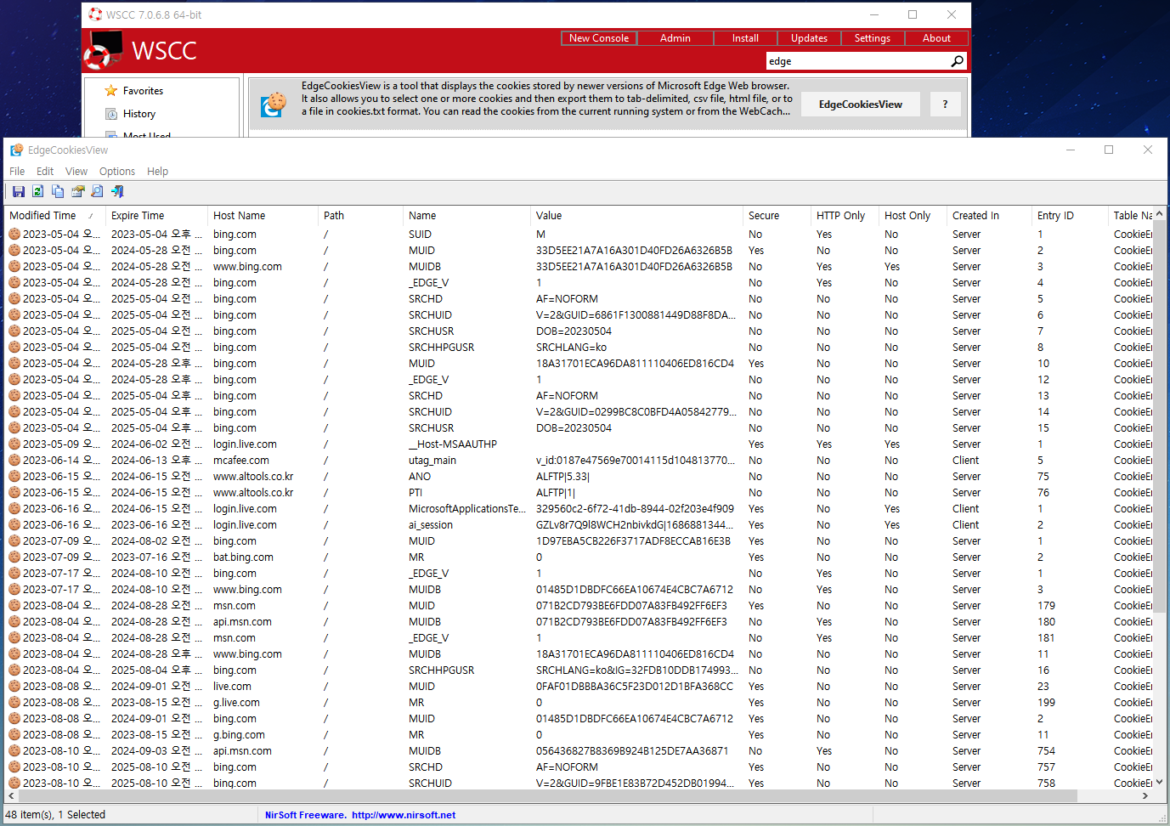Viewport: 1170px width, 826px height.
Task: Sort by Entry ID column header
Action: [x=1070, y=216]
